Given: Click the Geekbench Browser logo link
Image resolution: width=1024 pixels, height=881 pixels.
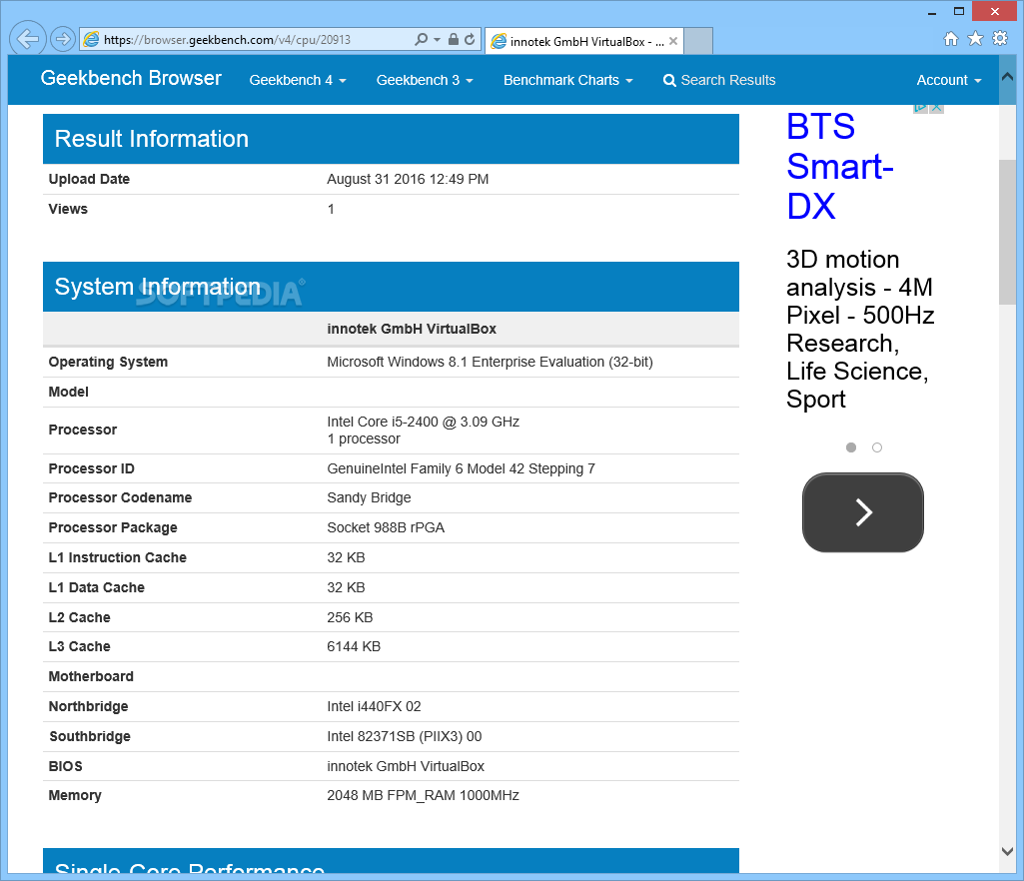Looking at the screenshot, I should (131, 78).
